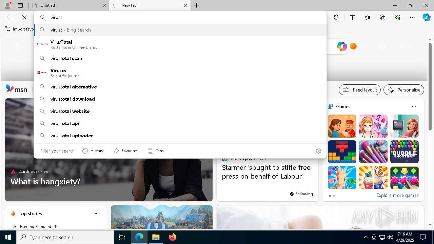Filter search by Favorites
The width and height of the screenshot is (434, 244).
125,151
